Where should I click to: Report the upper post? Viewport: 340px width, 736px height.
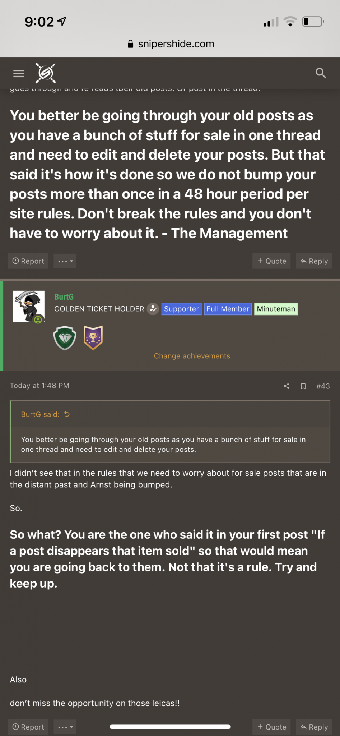28,261
